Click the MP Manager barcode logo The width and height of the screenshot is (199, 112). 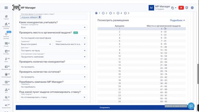click(x=16, y=7)
